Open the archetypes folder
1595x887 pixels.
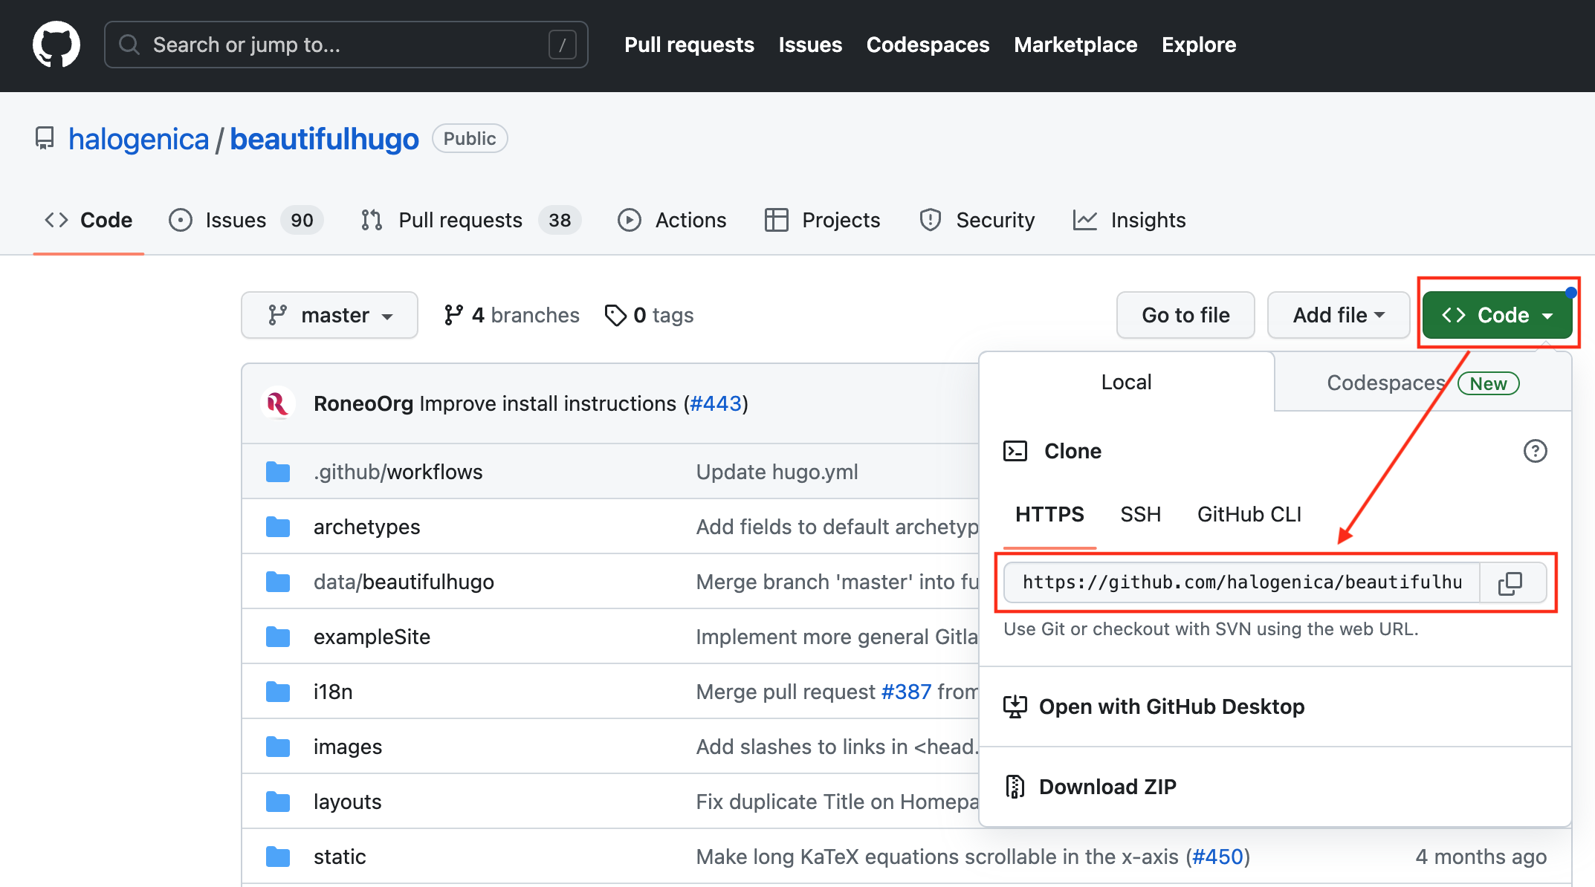367,527
